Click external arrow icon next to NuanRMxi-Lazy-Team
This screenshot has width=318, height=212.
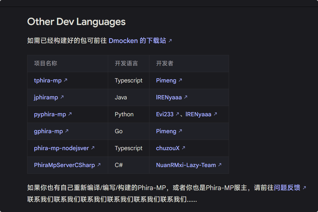click(x=220, y=165)
